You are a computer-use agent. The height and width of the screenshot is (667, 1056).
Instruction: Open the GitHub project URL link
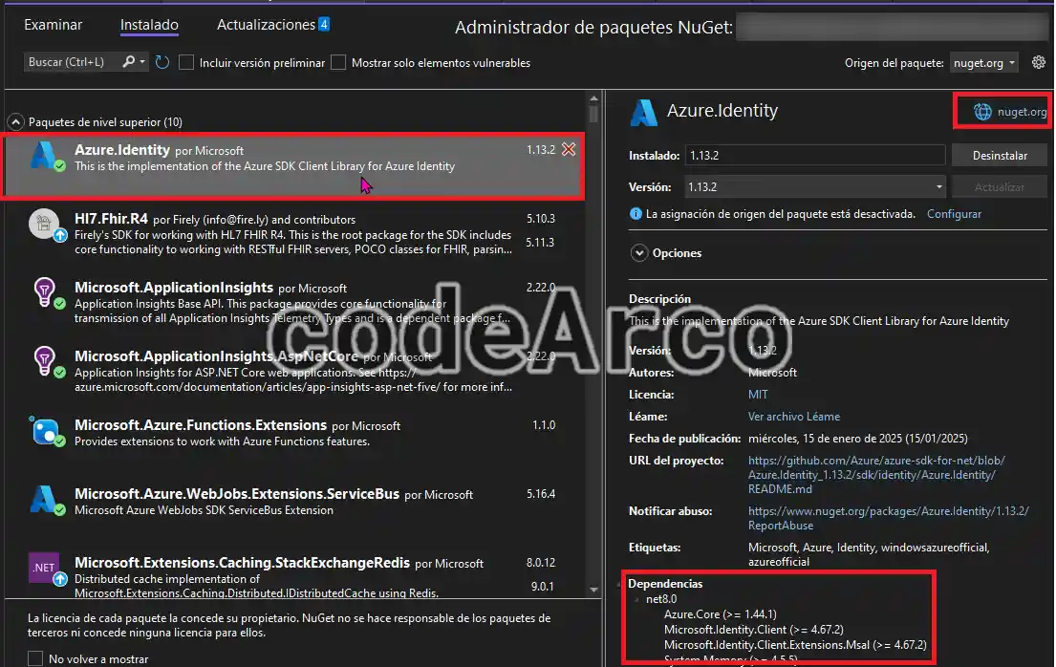pyautogui.click(x=876, y=474)
